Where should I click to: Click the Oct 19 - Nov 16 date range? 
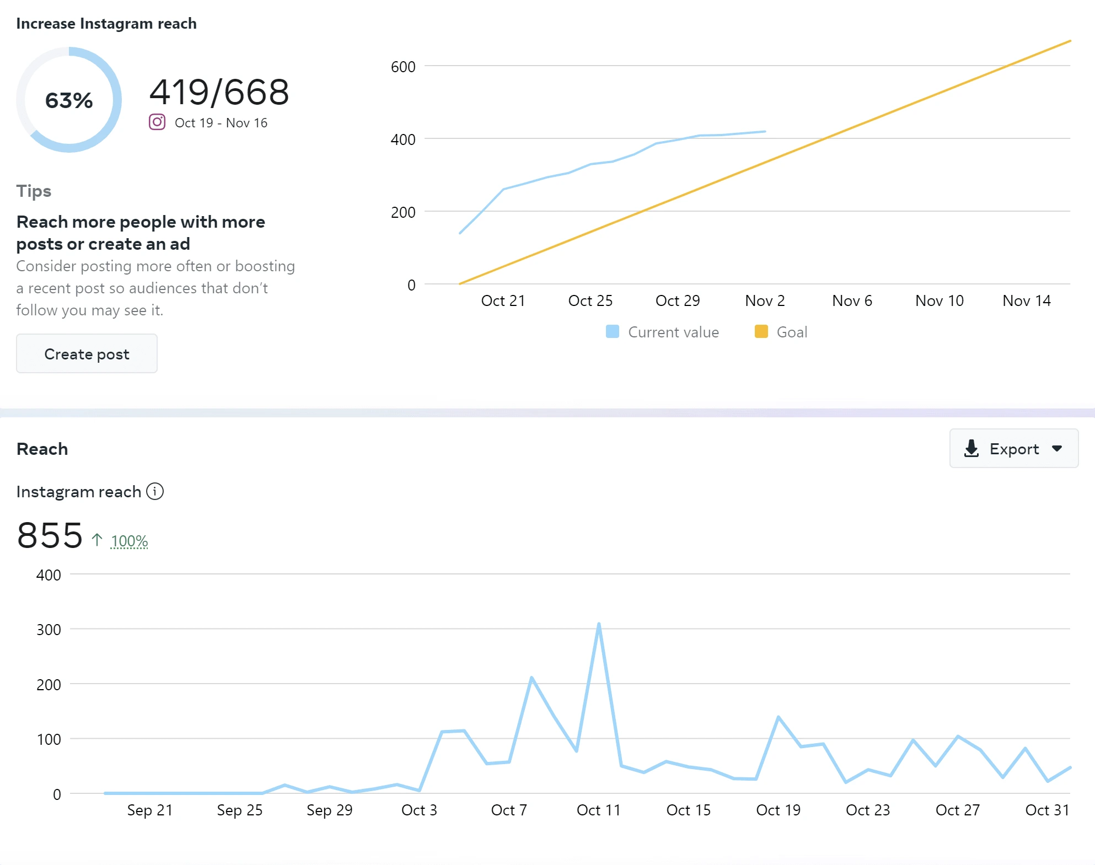(x=221, y=122)
